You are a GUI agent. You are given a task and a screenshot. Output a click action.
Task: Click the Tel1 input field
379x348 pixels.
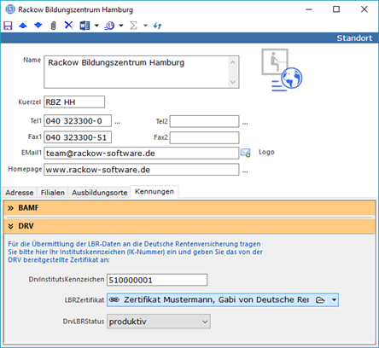(78, 121)
